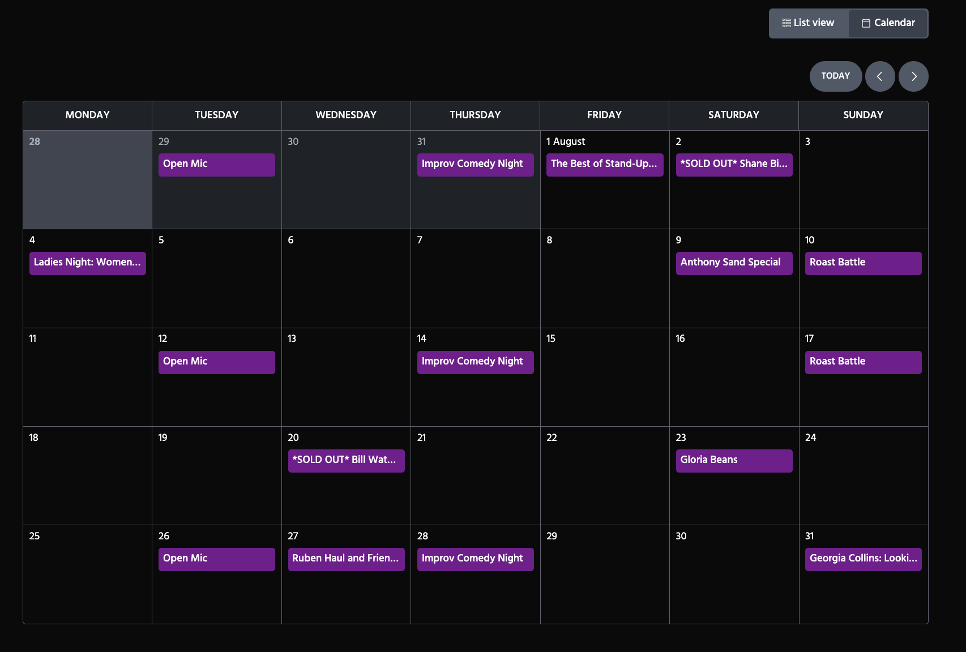Select date 21 in the calendar

click(476, 476)
